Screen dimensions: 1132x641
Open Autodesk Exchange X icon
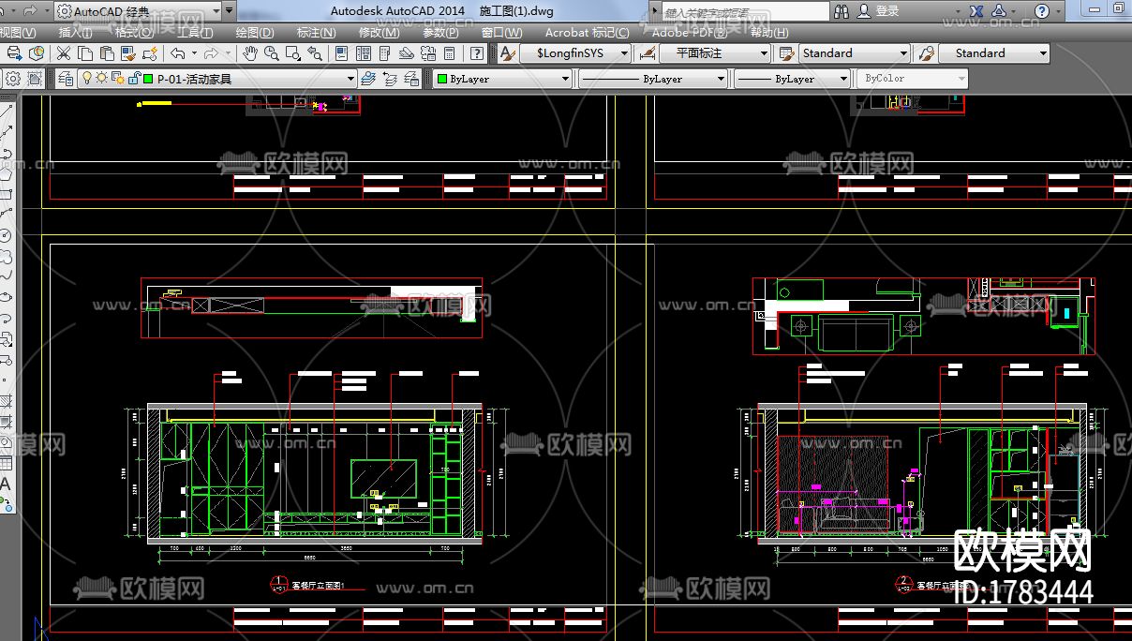click(976, 11)
